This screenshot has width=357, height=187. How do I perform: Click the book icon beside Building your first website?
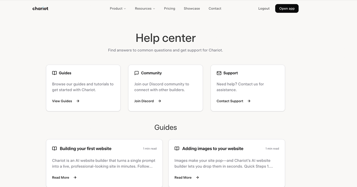click(54, 148)
